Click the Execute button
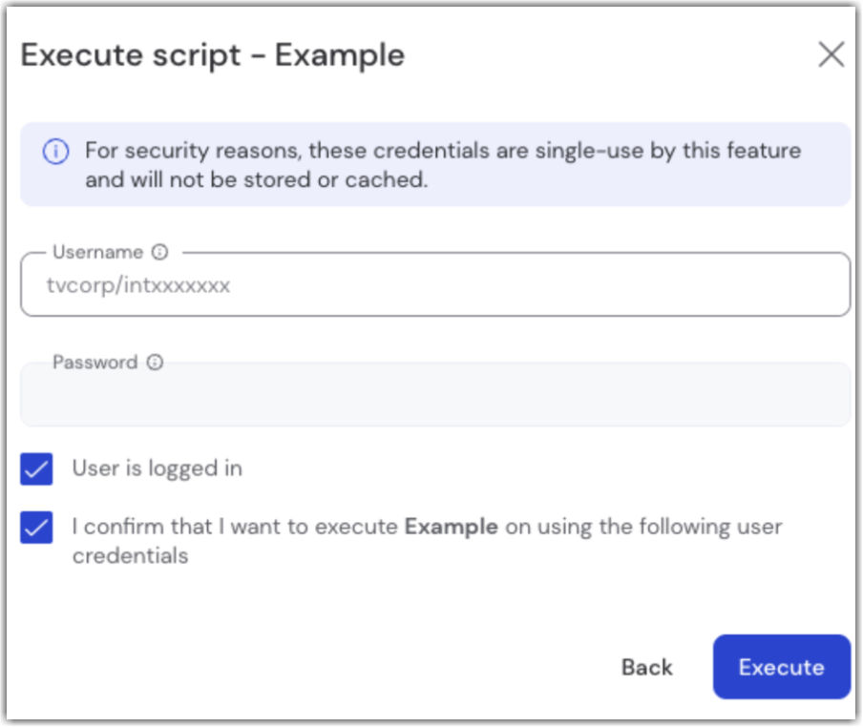This screenshot has width=863, height=727. (x=781, y=667)
